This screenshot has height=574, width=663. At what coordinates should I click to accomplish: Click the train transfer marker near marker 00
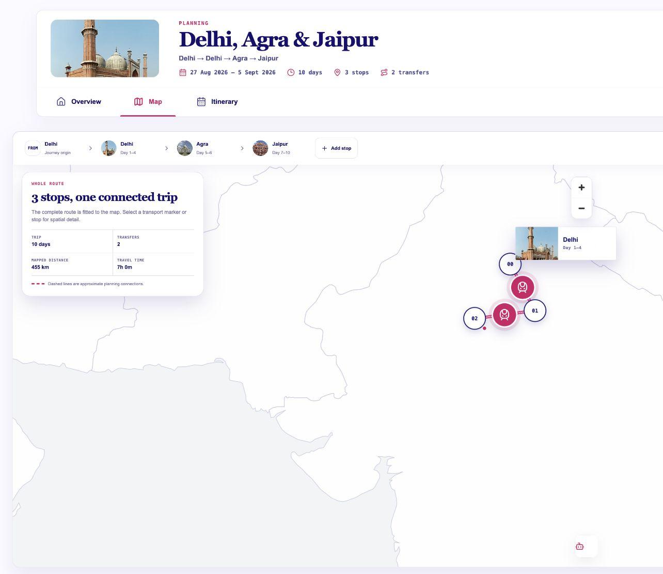tap(523, 287)
